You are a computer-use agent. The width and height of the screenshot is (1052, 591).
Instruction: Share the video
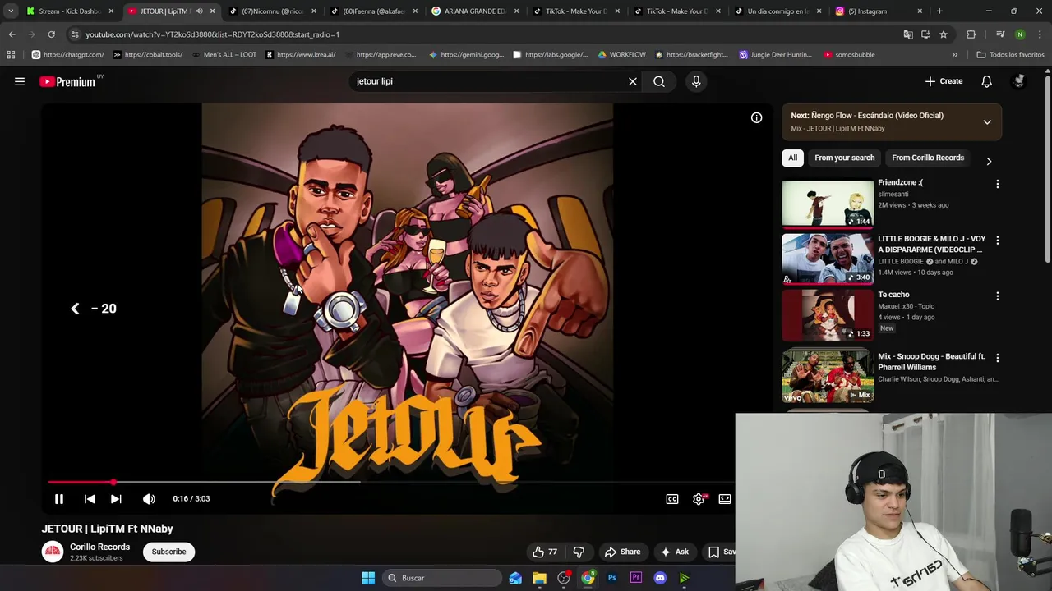[x=622, y=552]
